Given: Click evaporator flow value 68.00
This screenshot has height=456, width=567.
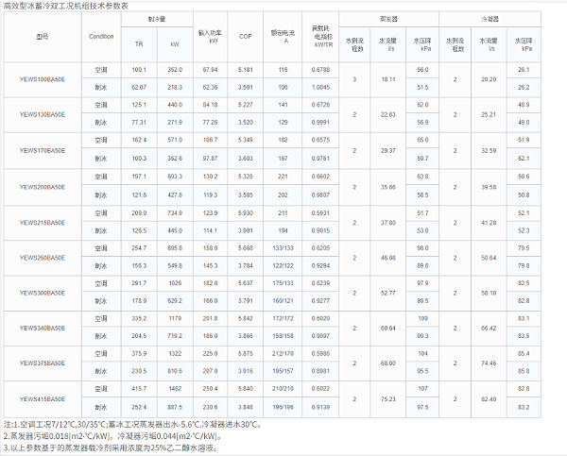Looking at the screenshot, I should [x=388, y=363].
